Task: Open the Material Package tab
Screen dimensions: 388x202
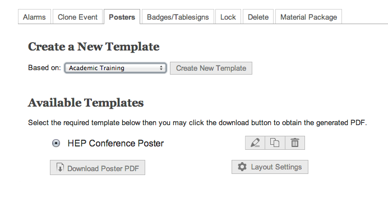Action: pyautogui.click(x=308, y=17)
